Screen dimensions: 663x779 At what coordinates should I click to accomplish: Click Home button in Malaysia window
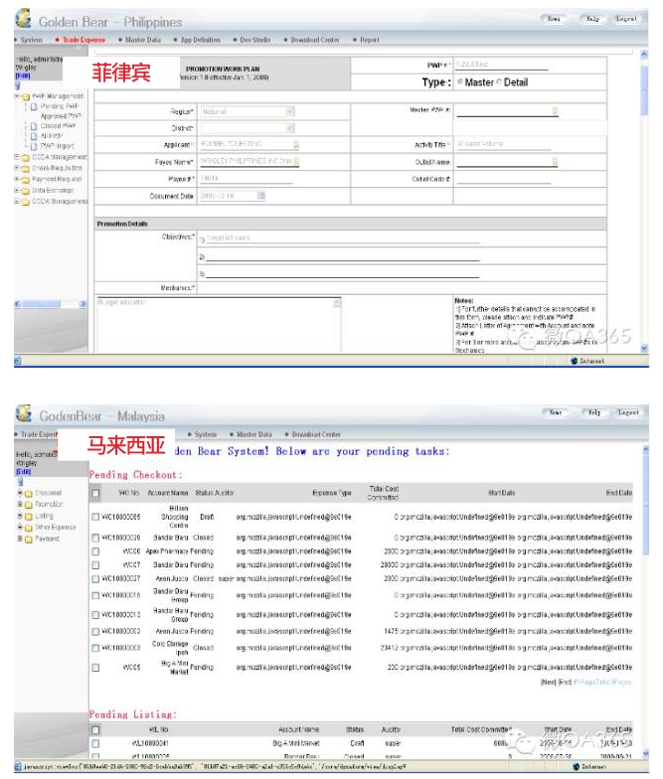(x=556, y=412)
